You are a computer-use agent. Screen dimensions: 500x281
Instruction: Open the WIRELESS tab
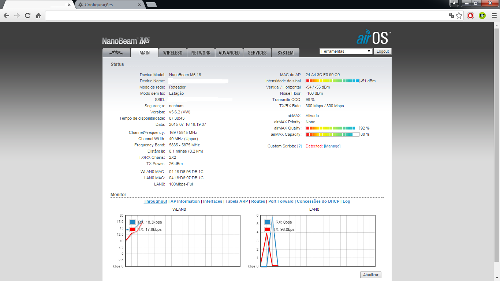coord(173,53)
